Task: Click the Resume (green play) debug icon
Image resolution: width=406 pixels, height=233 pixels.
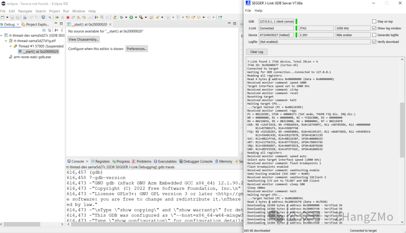Action: 57,17
